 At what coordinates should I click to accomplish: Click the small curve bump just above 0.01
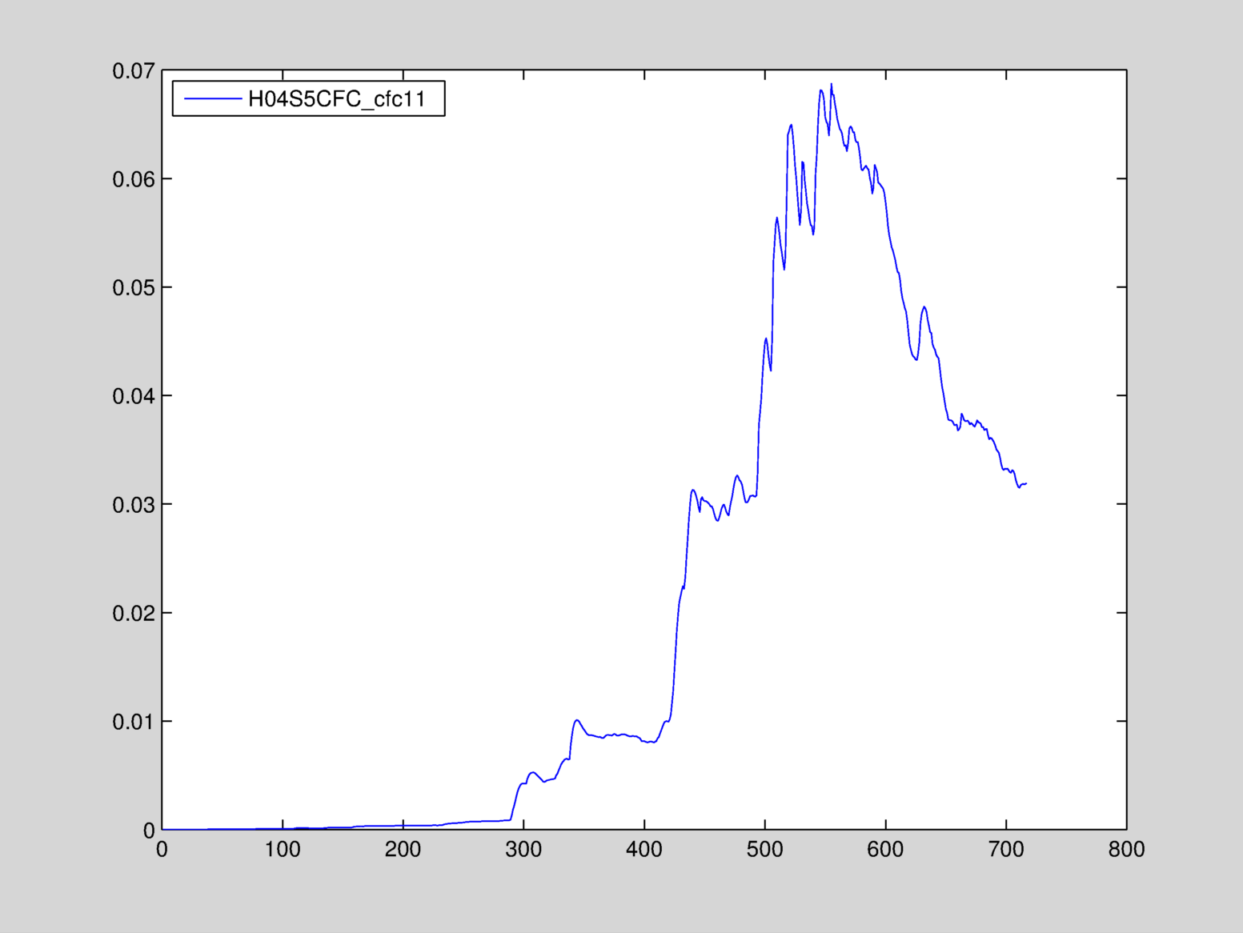pos(576,720)
